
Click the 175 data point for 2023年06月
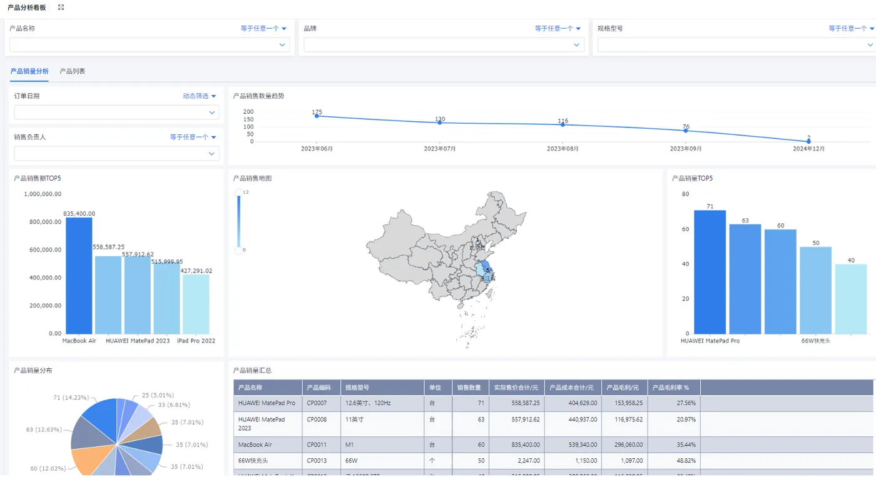tap(317, 116)
